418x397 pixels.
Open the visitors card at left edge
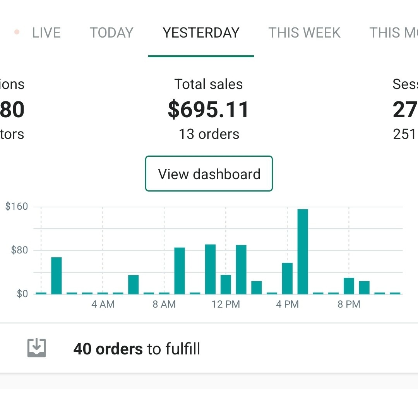12,109
